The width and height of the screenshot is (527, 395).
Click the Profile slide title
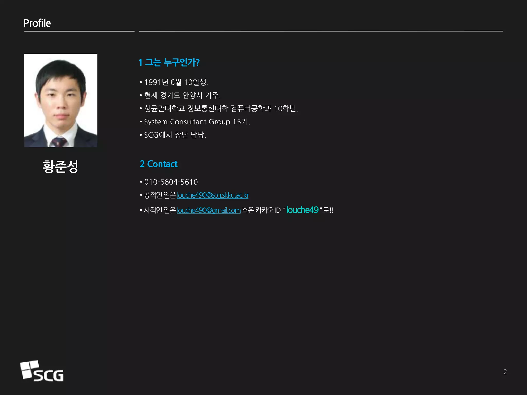coord(37,23)
